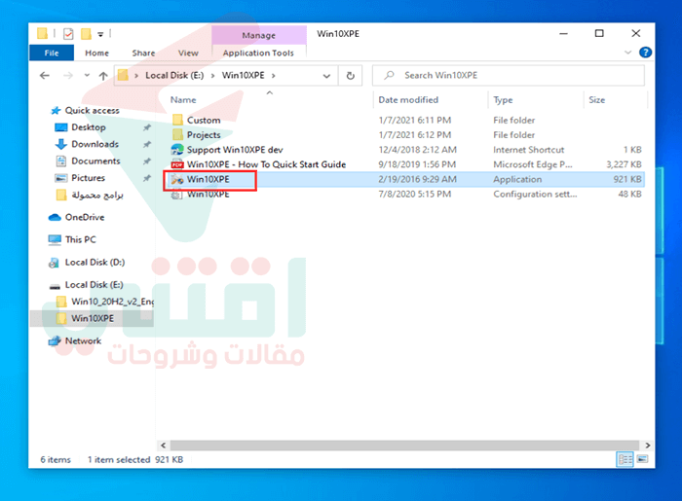Open Downloads in Quick access
This screenshot has width=682, height=501.
coord(95,144)
